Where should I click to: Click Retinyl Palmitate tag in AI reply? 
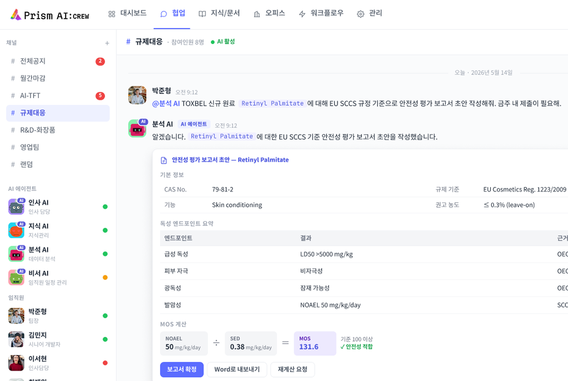pyautogui.click(x=222, y=136)
